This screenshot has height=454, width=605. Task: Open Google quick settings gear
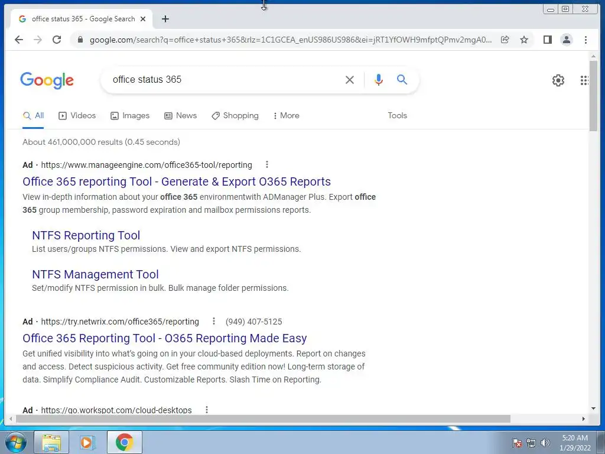[558, 80]
